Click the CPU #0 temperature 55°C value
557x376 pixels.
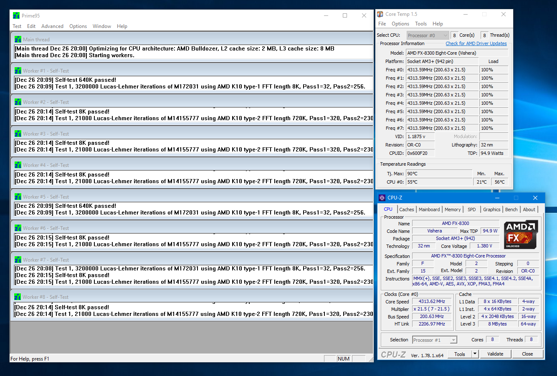[x=439, y=182]
